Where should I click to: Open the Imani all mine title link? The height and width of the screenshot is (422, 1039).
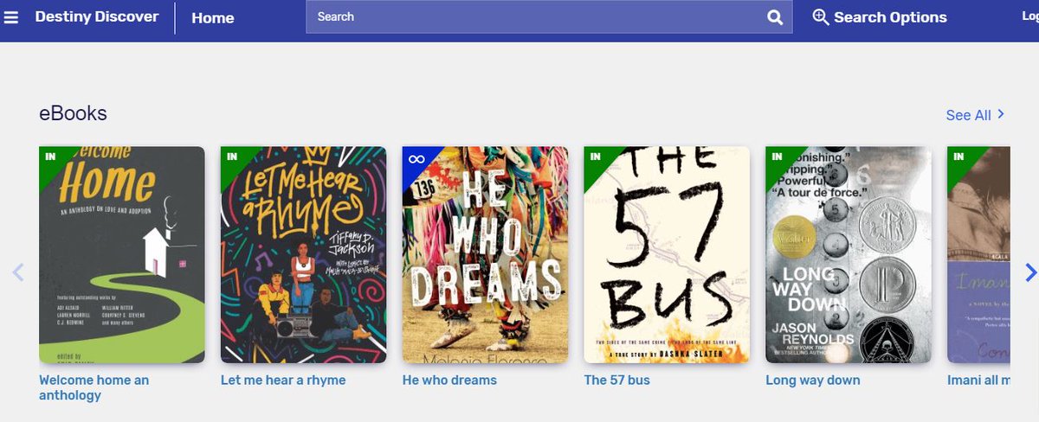coord(979,380)
